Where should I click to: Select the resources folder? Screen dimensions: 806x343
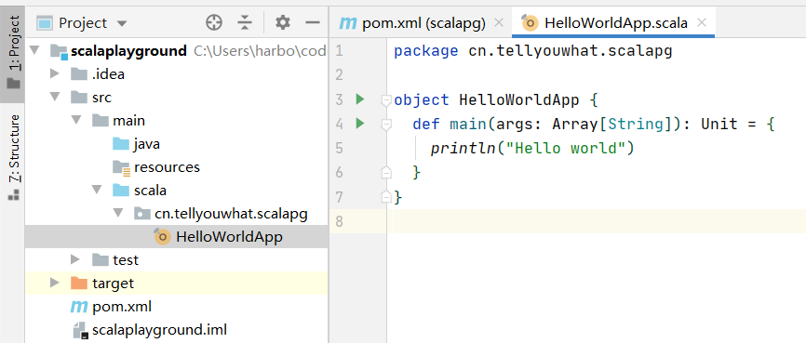(x=167, y=167)
